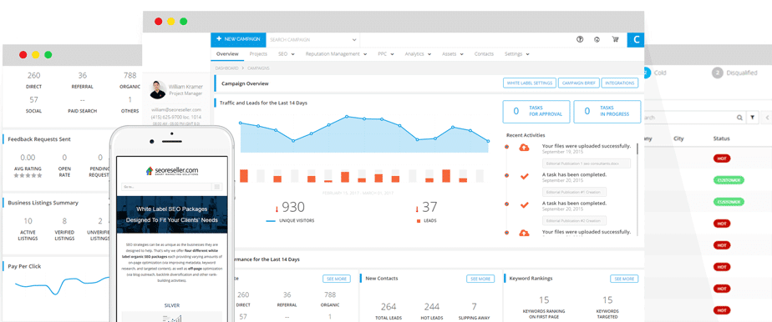This screenshot has height=322, width=772.
Task: Open the Tasks For Approval box
Action: 536,112
